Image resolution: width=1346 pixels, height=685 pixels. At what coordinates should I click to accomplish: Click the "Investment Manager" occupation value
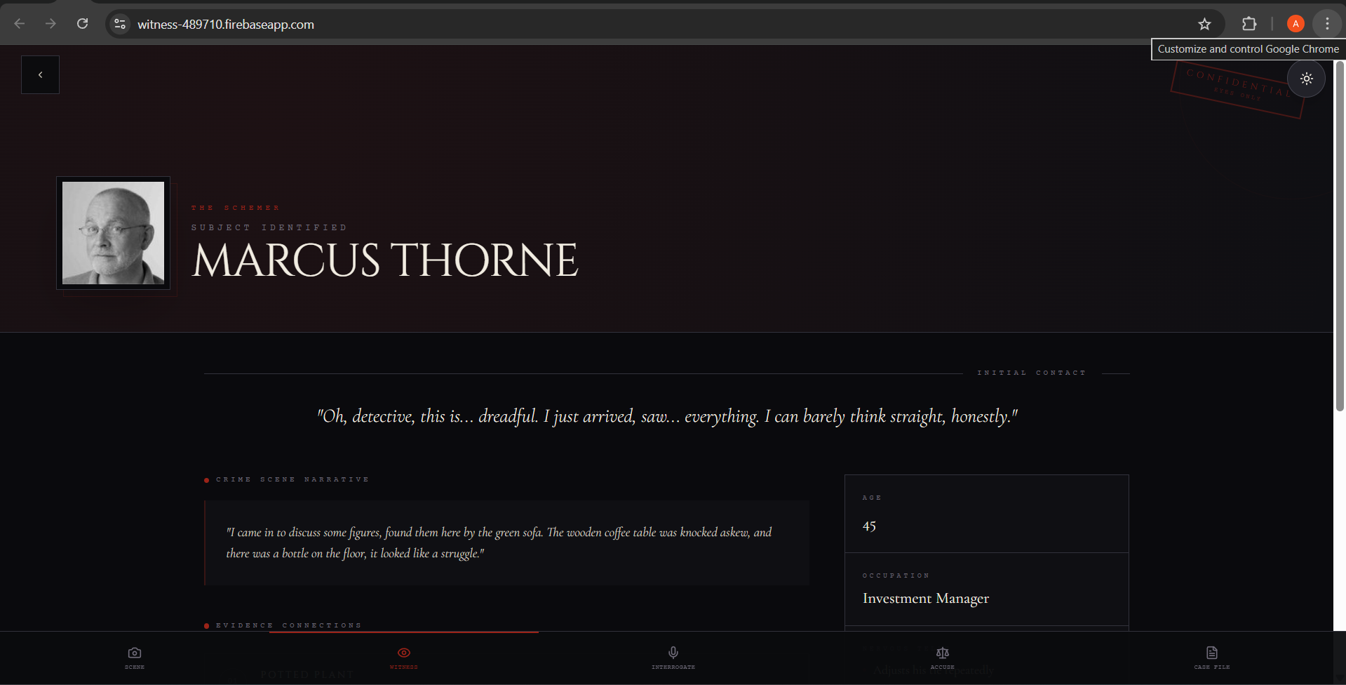pyautogui.click(x=926, y=599)
